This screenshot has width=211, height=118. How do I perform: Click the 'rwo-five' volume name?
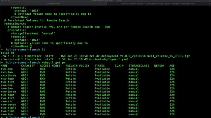click(8, 98)
